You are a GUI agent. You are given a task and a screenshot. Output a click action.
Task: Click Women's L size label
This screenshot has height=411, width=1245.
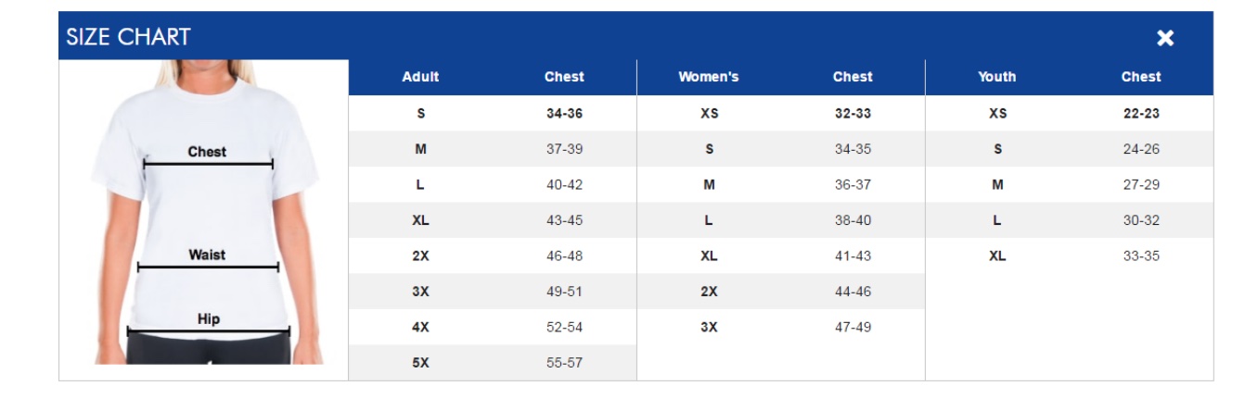[709, 220]
